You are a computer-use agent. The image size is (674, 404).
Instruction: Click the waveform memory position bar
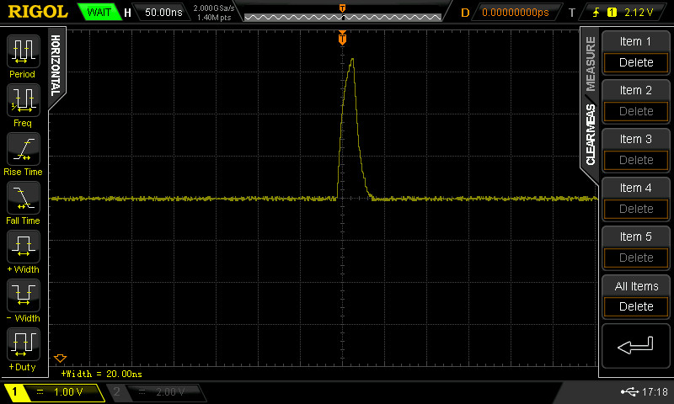(342, 16)
